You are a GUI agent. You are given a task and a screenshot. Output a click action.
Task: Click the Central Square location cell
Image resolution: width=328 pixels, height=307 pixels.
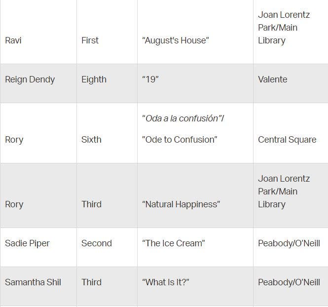click(287, 140)
